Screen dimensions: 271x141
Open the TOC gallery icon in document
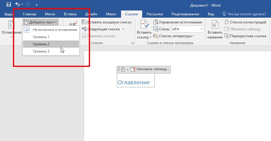pyautogui.click(x=123, y=70)
